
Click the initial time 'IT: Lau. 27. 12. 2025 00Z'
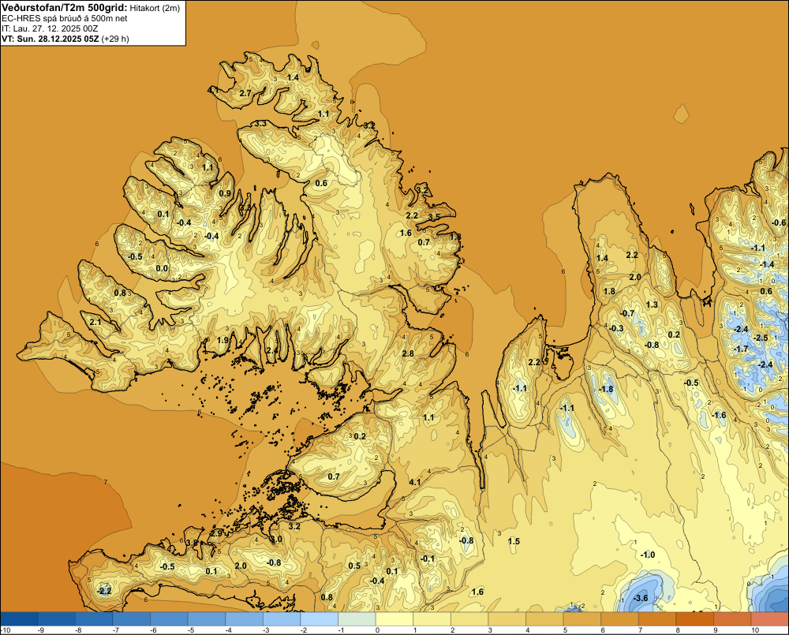point(50,28)
